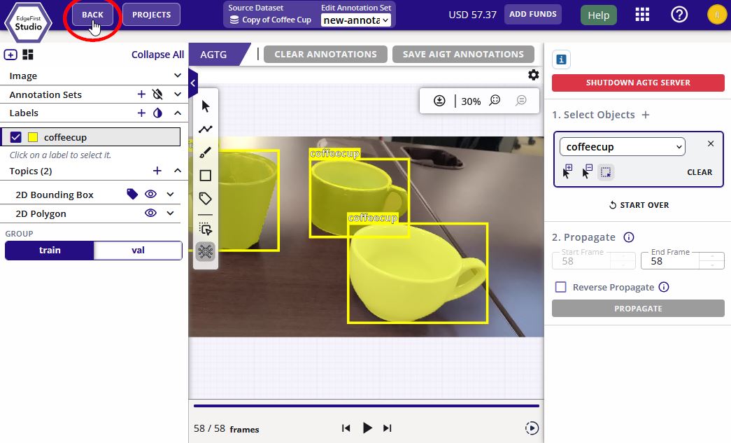Screen dimensions: 731x443
Task: Click the Shutdown AGTG Server button
Action: pos(638,83)
